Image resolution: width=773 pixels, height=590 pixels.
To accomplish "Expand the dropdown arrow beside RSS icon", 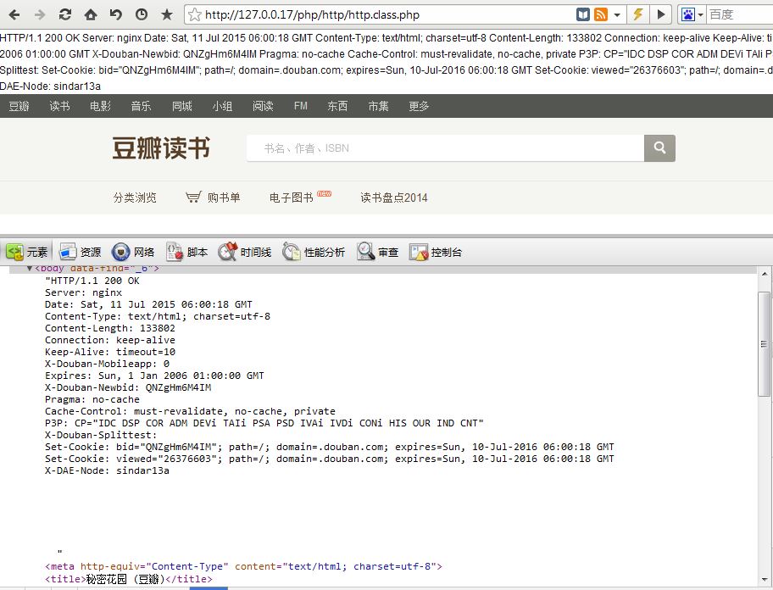I will (617, 15).
